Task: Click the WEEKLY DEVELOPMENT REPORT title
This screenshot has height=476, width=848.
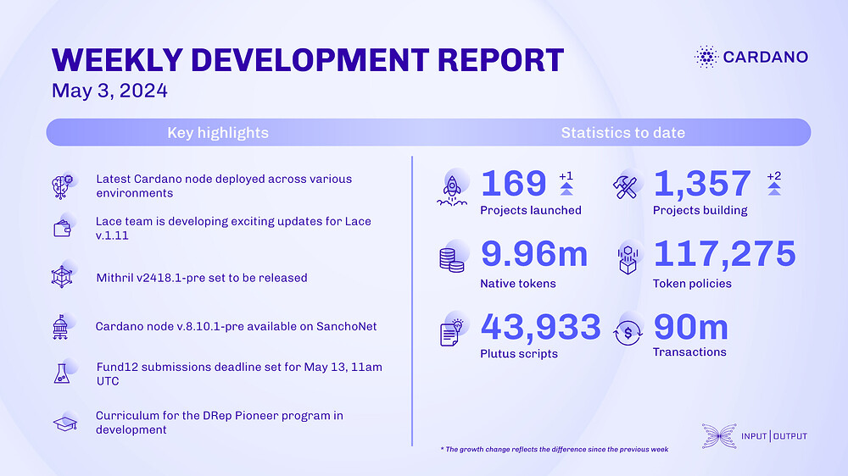Action: 308,59
